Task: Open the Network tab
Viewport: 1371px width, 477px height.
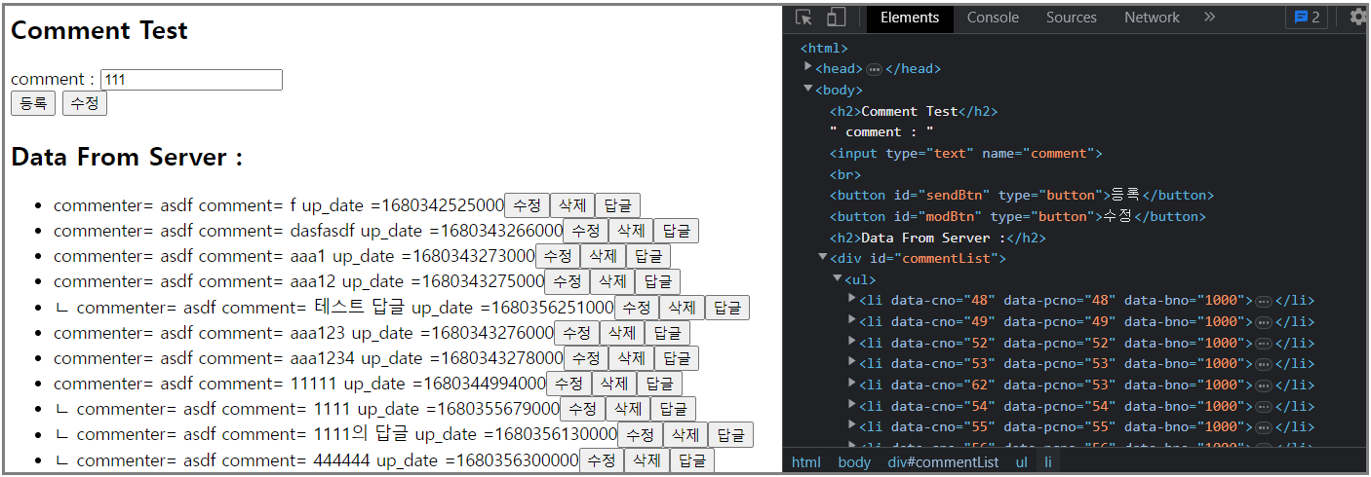Action: click(1152, 18)
